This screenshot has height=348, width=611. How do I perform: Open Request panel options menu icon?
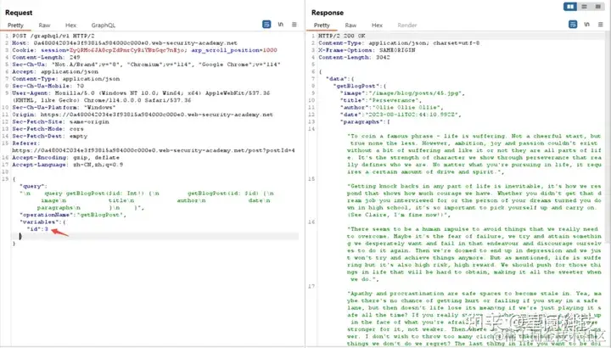[294, 25]
